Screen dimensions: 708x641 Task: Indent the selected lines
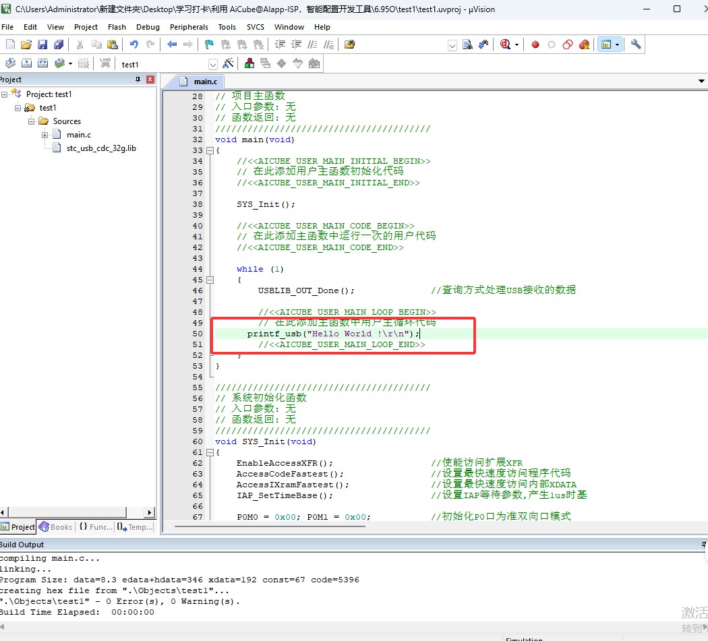[281, 44]
